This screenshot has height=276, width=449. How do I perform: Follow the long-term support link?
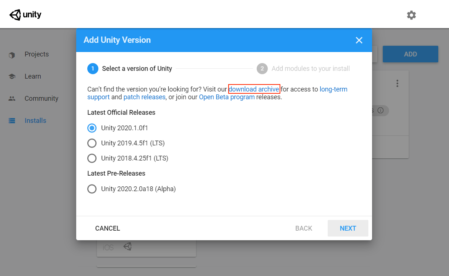click(333, 89)
